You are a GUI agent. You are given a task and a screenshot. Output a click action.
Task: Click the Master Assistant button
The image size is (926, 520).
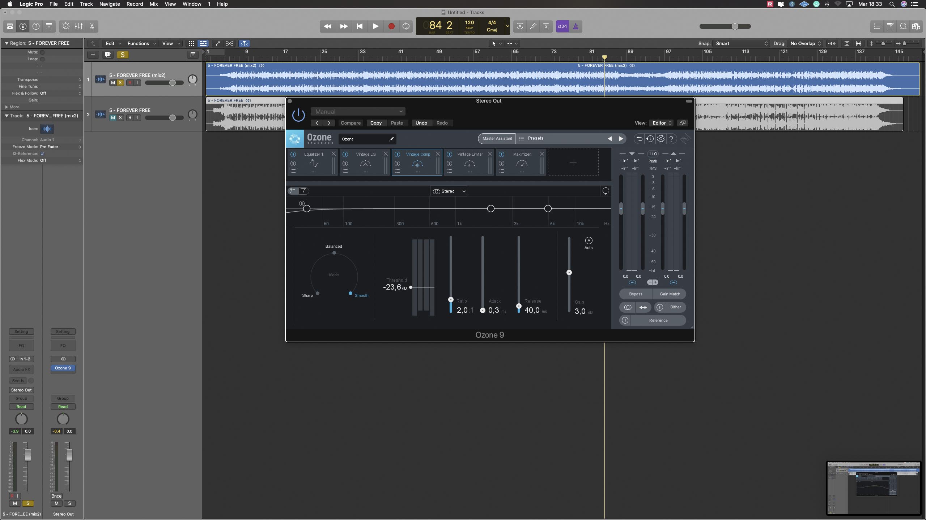point(497,138)
